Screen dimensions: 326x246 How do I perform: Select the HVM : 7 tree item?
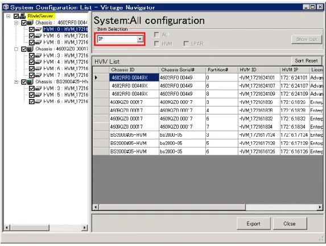(65, 75)
